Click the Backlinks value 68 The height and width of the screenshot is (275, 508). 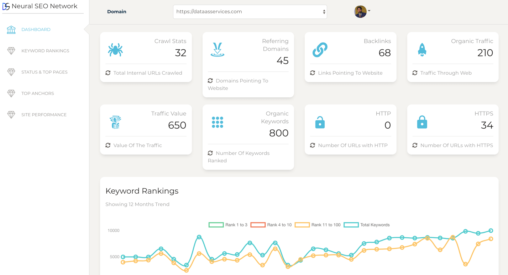tap(385, 53)
